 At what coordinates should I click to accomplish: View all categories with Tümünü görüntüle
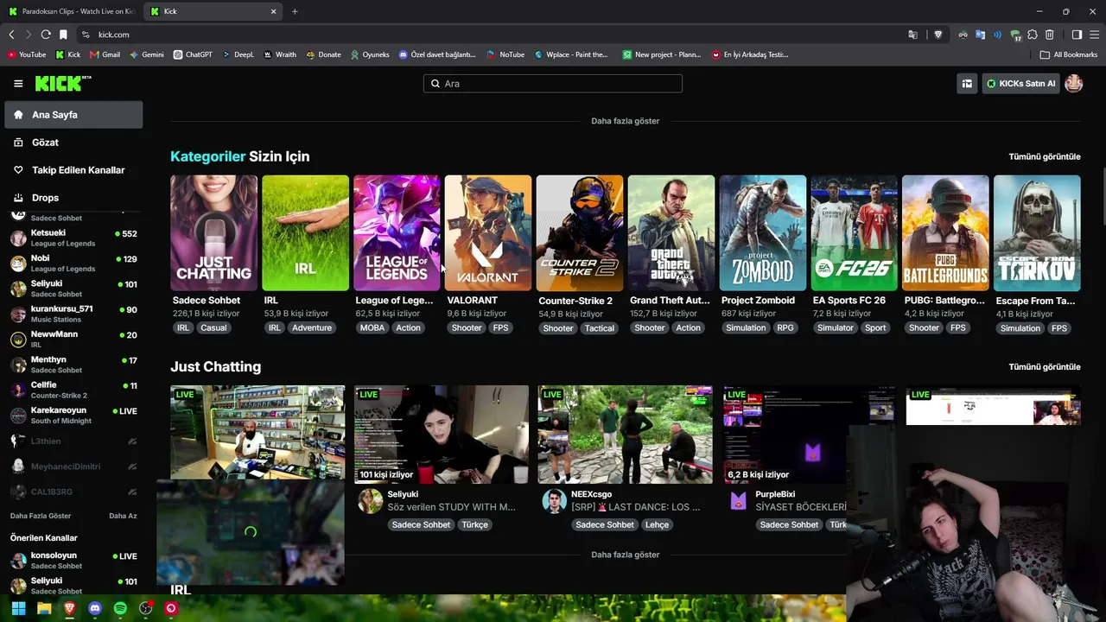tap(1045, 156)
